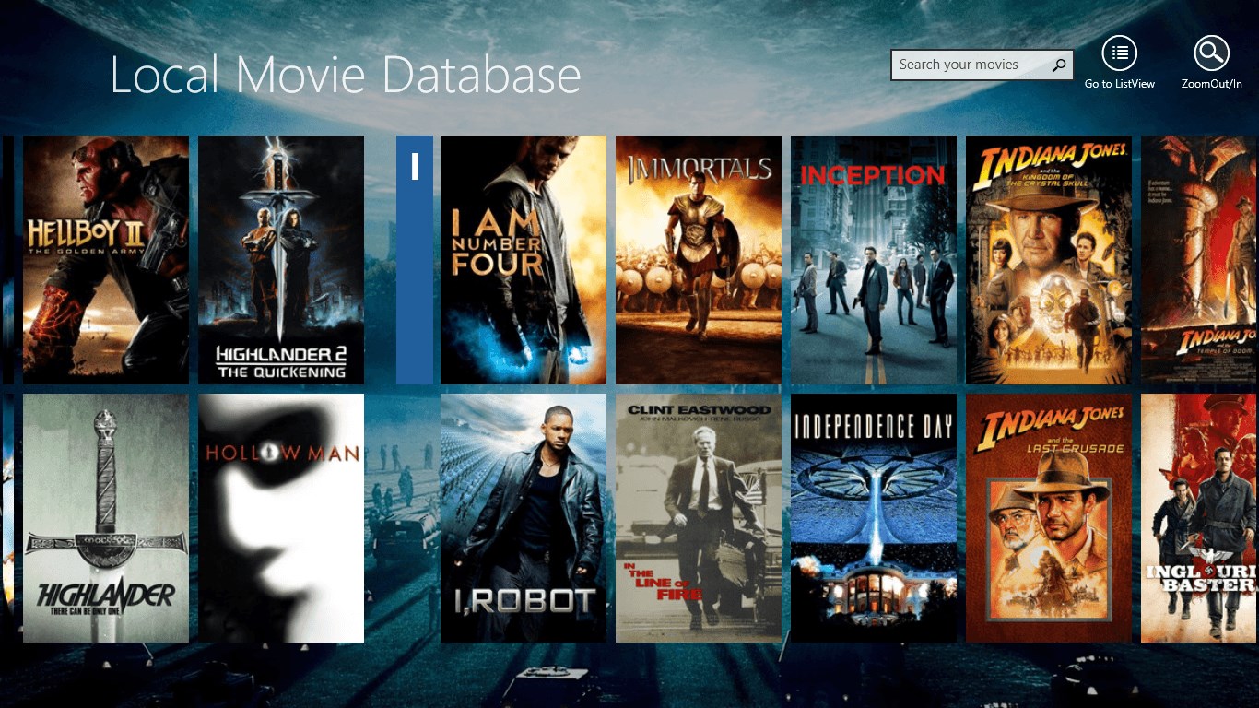Open the Independence Day movie poster
This screenshot has height=708, width=1259.
click(x=874, y=518)
